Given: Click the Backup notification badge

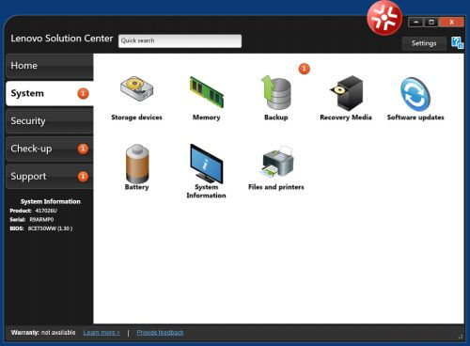Looking at the screenshot, I should coord(304,69).
